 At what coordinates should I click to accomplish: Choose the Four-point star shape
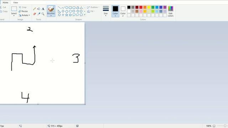click(63, 15)
